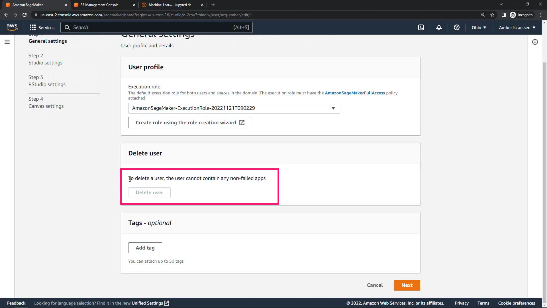Open the notifications bell
The height and width of the screenshot is (308, 547).
[439, 27]
